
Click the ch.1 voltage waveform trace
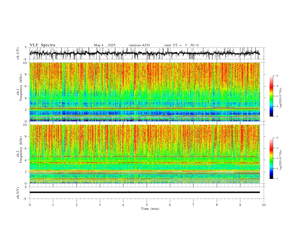coord(144,53)
